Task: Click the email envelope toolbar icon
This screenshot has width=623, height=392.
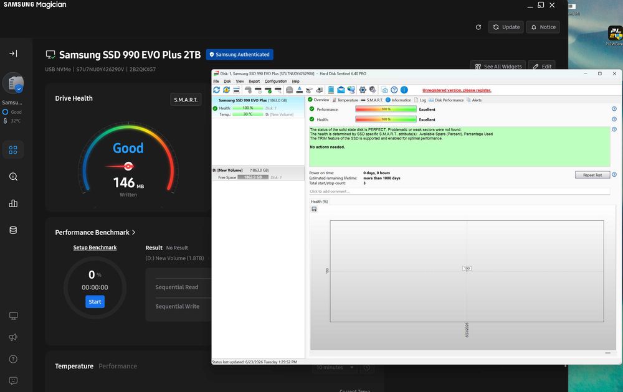Action: point(341,90)
